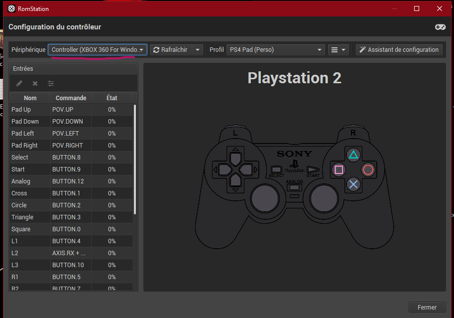This screenshot has width=454, height=318.
Task: Select the L2 input row
Action: click(x=71, y=253)
